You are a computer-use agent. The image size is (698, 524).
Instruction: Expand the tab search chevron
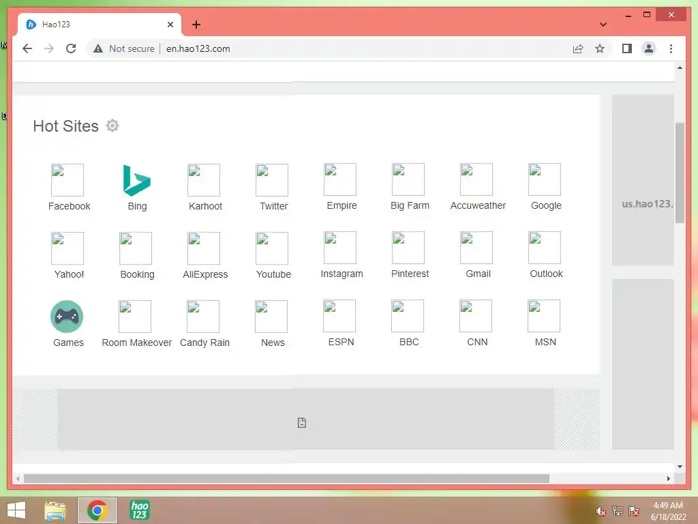[603, 25]
